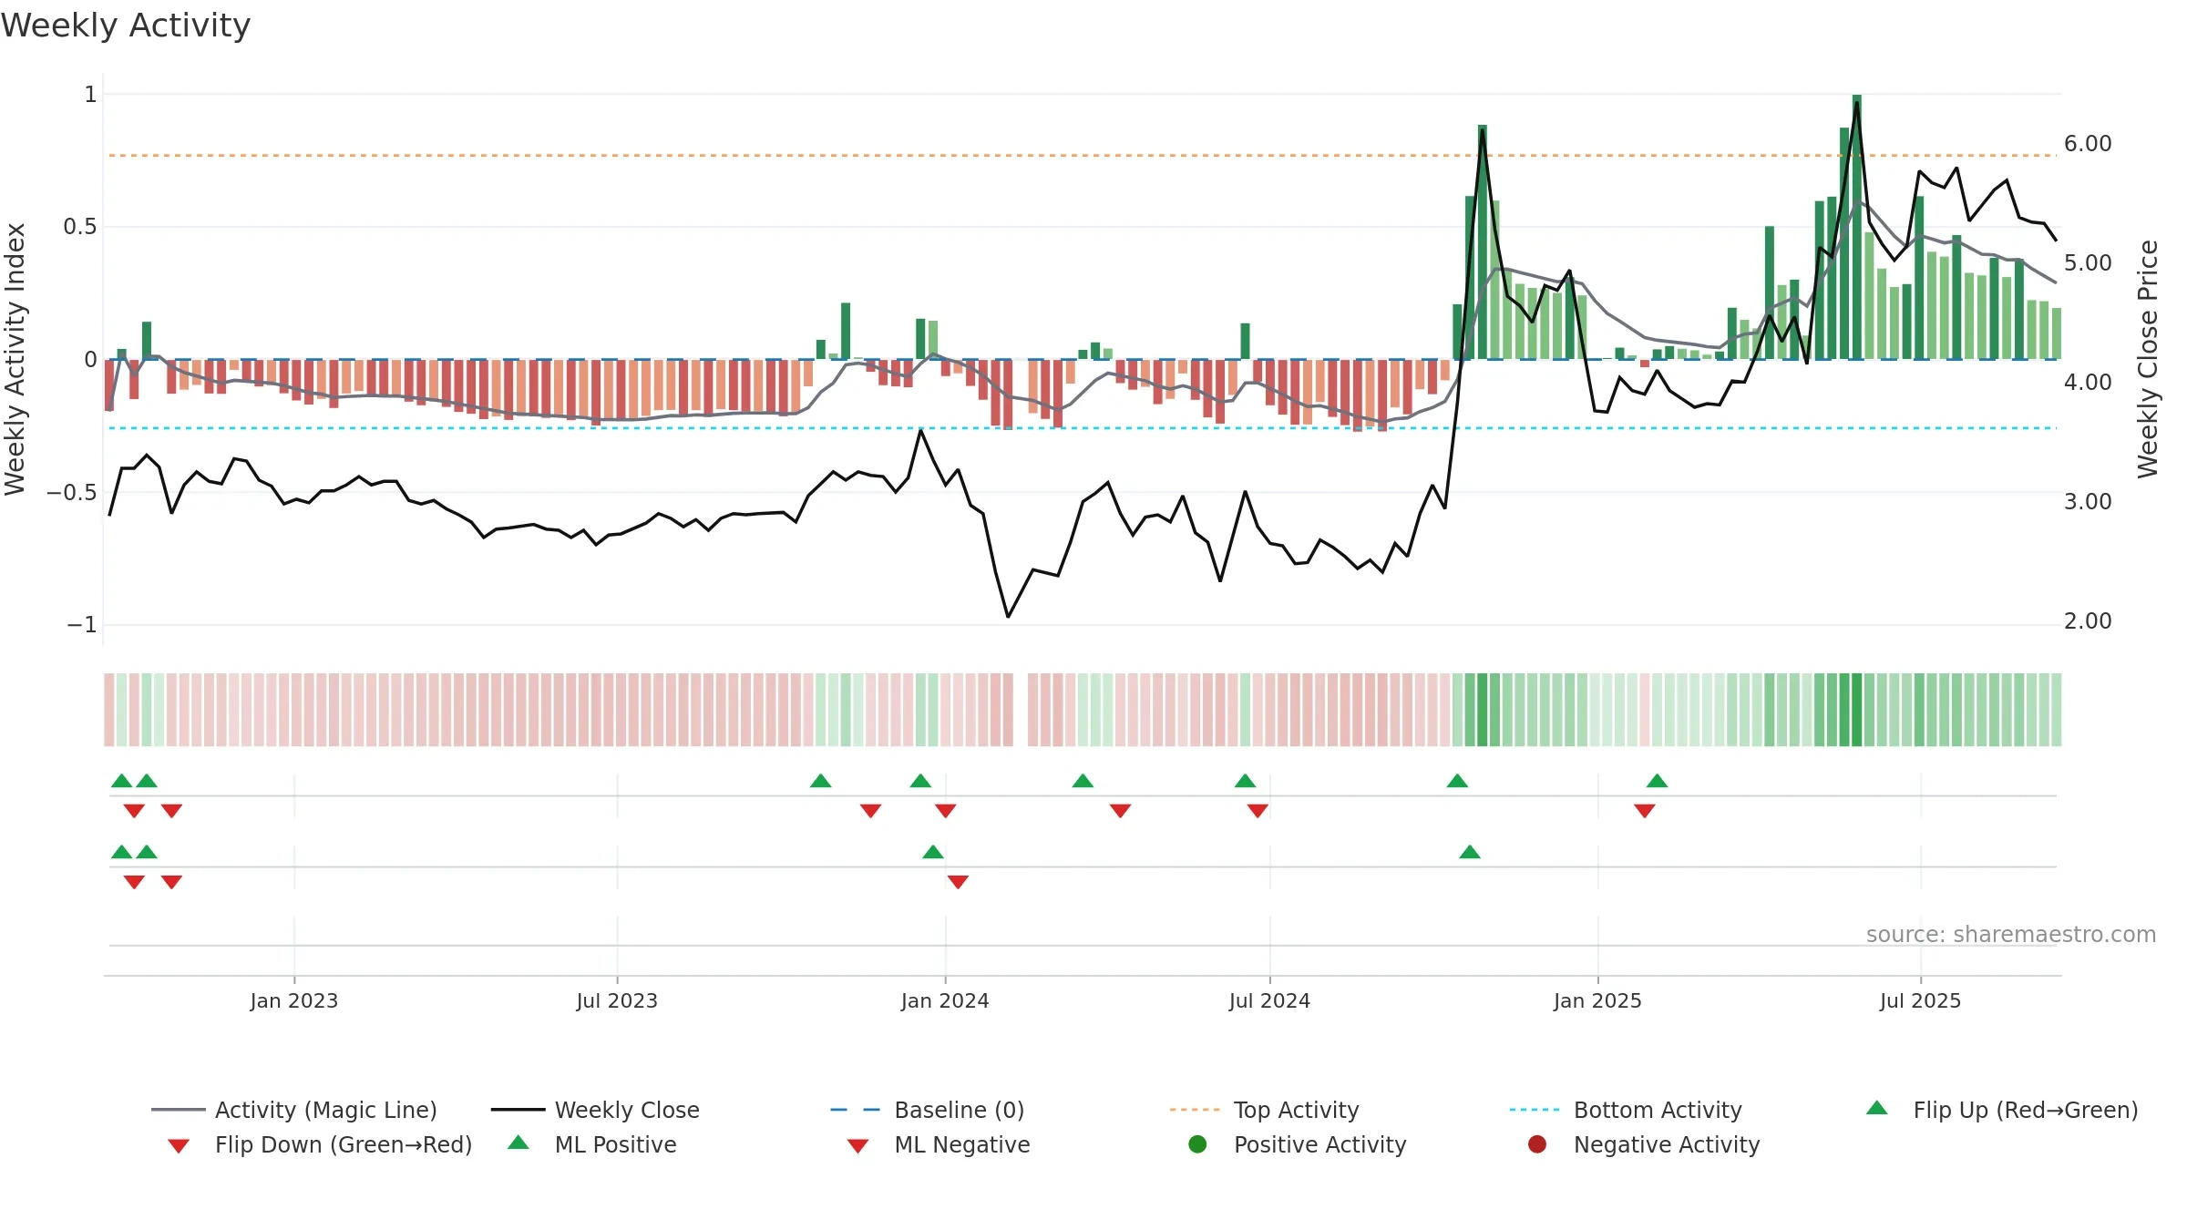Toggle Weekly Close legend entry
The height and width of the screenshot is (1230, 2187).
[x=595, y=1110]
